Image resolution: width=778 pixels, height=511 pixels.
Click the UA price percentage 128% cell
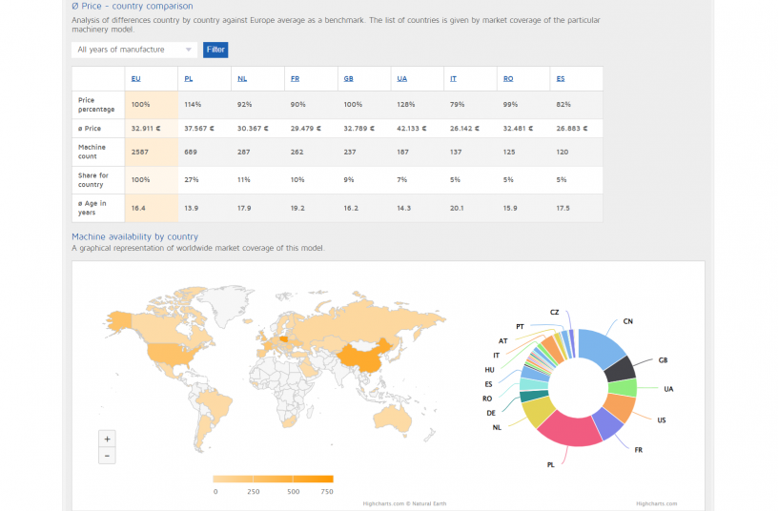(418, 105)
